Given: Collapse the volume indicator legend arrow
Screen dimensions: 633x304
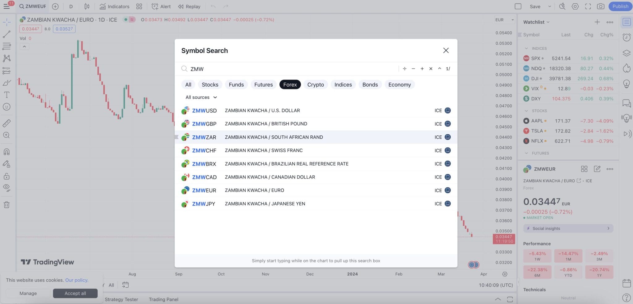Looking at the screenshot, I should point(24,47).
